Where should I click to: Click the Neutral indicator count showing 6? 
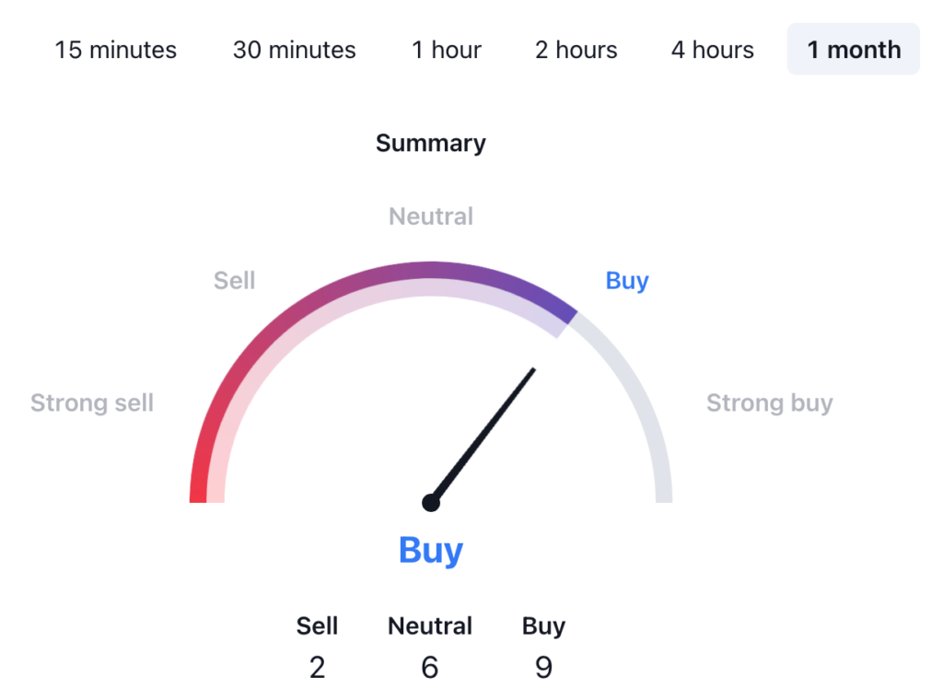click(429, 667)
